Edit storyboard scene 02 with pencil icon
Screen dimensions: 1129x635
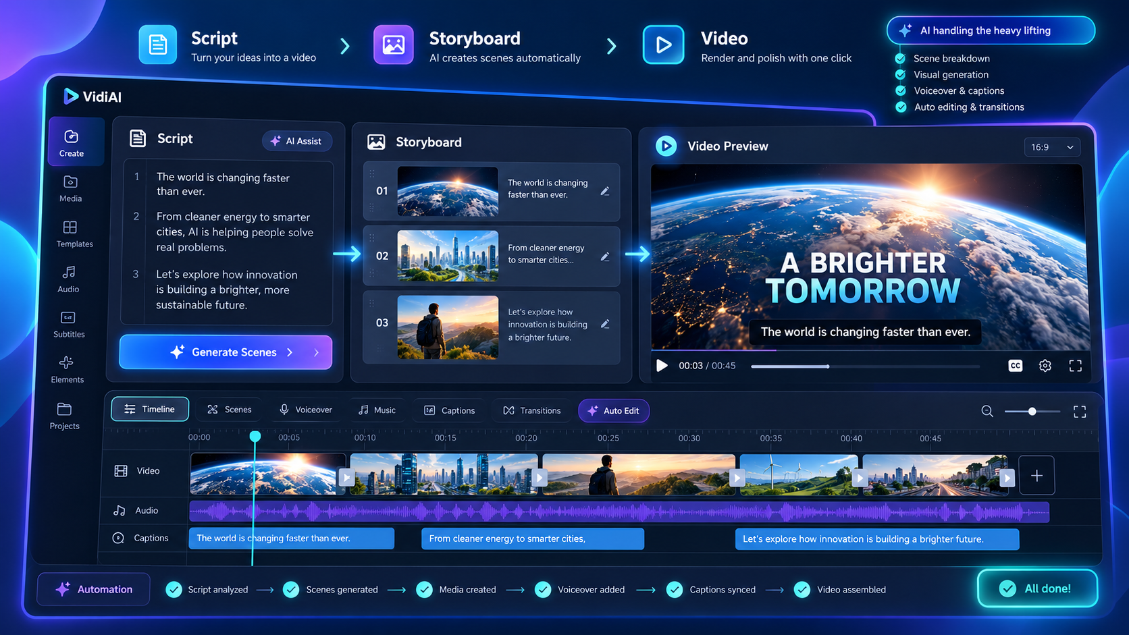point(605,257)
